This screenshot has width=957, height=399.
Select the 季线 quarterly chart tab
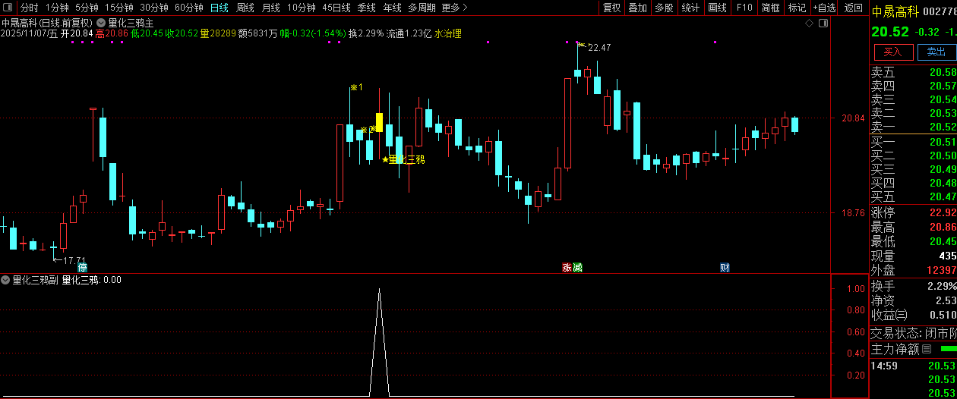coord(367,8)
